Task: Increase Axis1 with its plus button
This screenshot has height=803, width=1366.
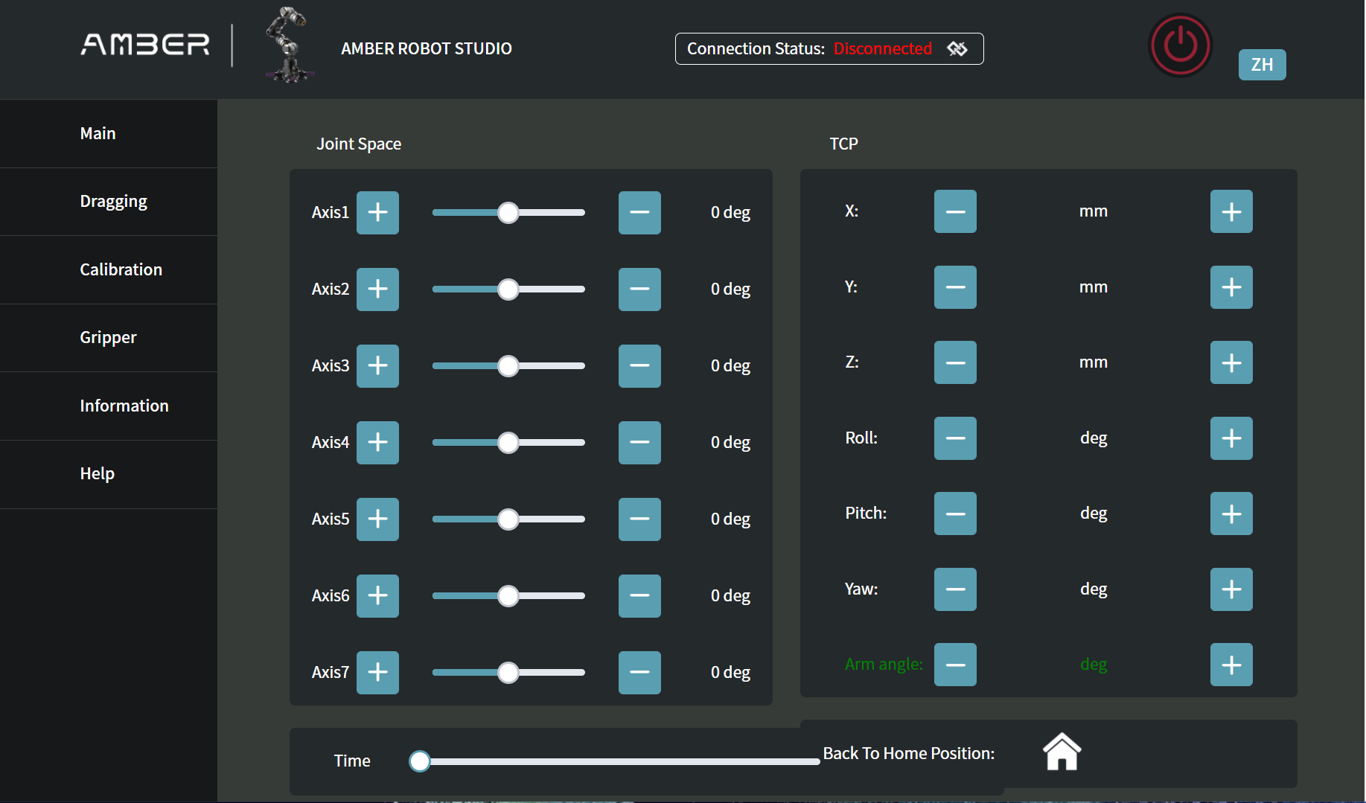Action: (377, 213)
